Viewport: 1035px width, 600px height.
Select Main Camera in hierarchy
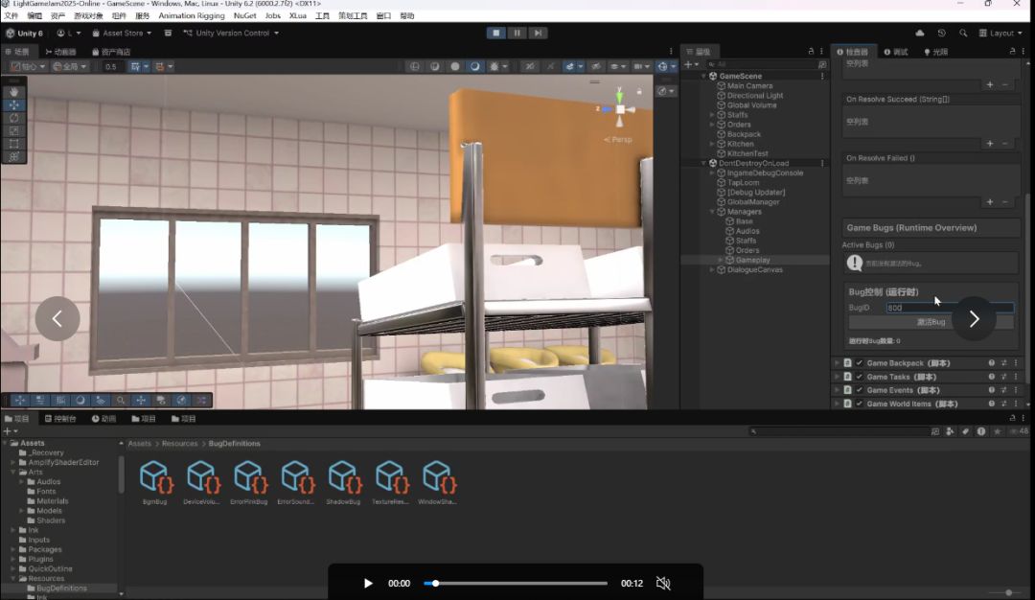[x=749, y=86]
